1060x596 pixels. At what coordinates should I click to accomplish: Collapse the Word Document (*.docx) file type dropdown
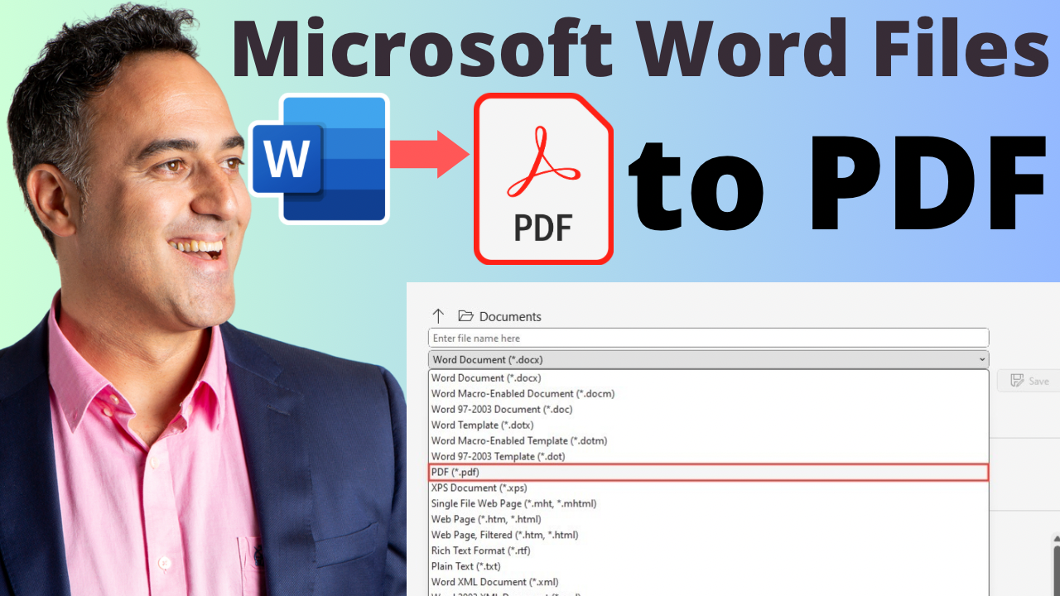[708, 359]
